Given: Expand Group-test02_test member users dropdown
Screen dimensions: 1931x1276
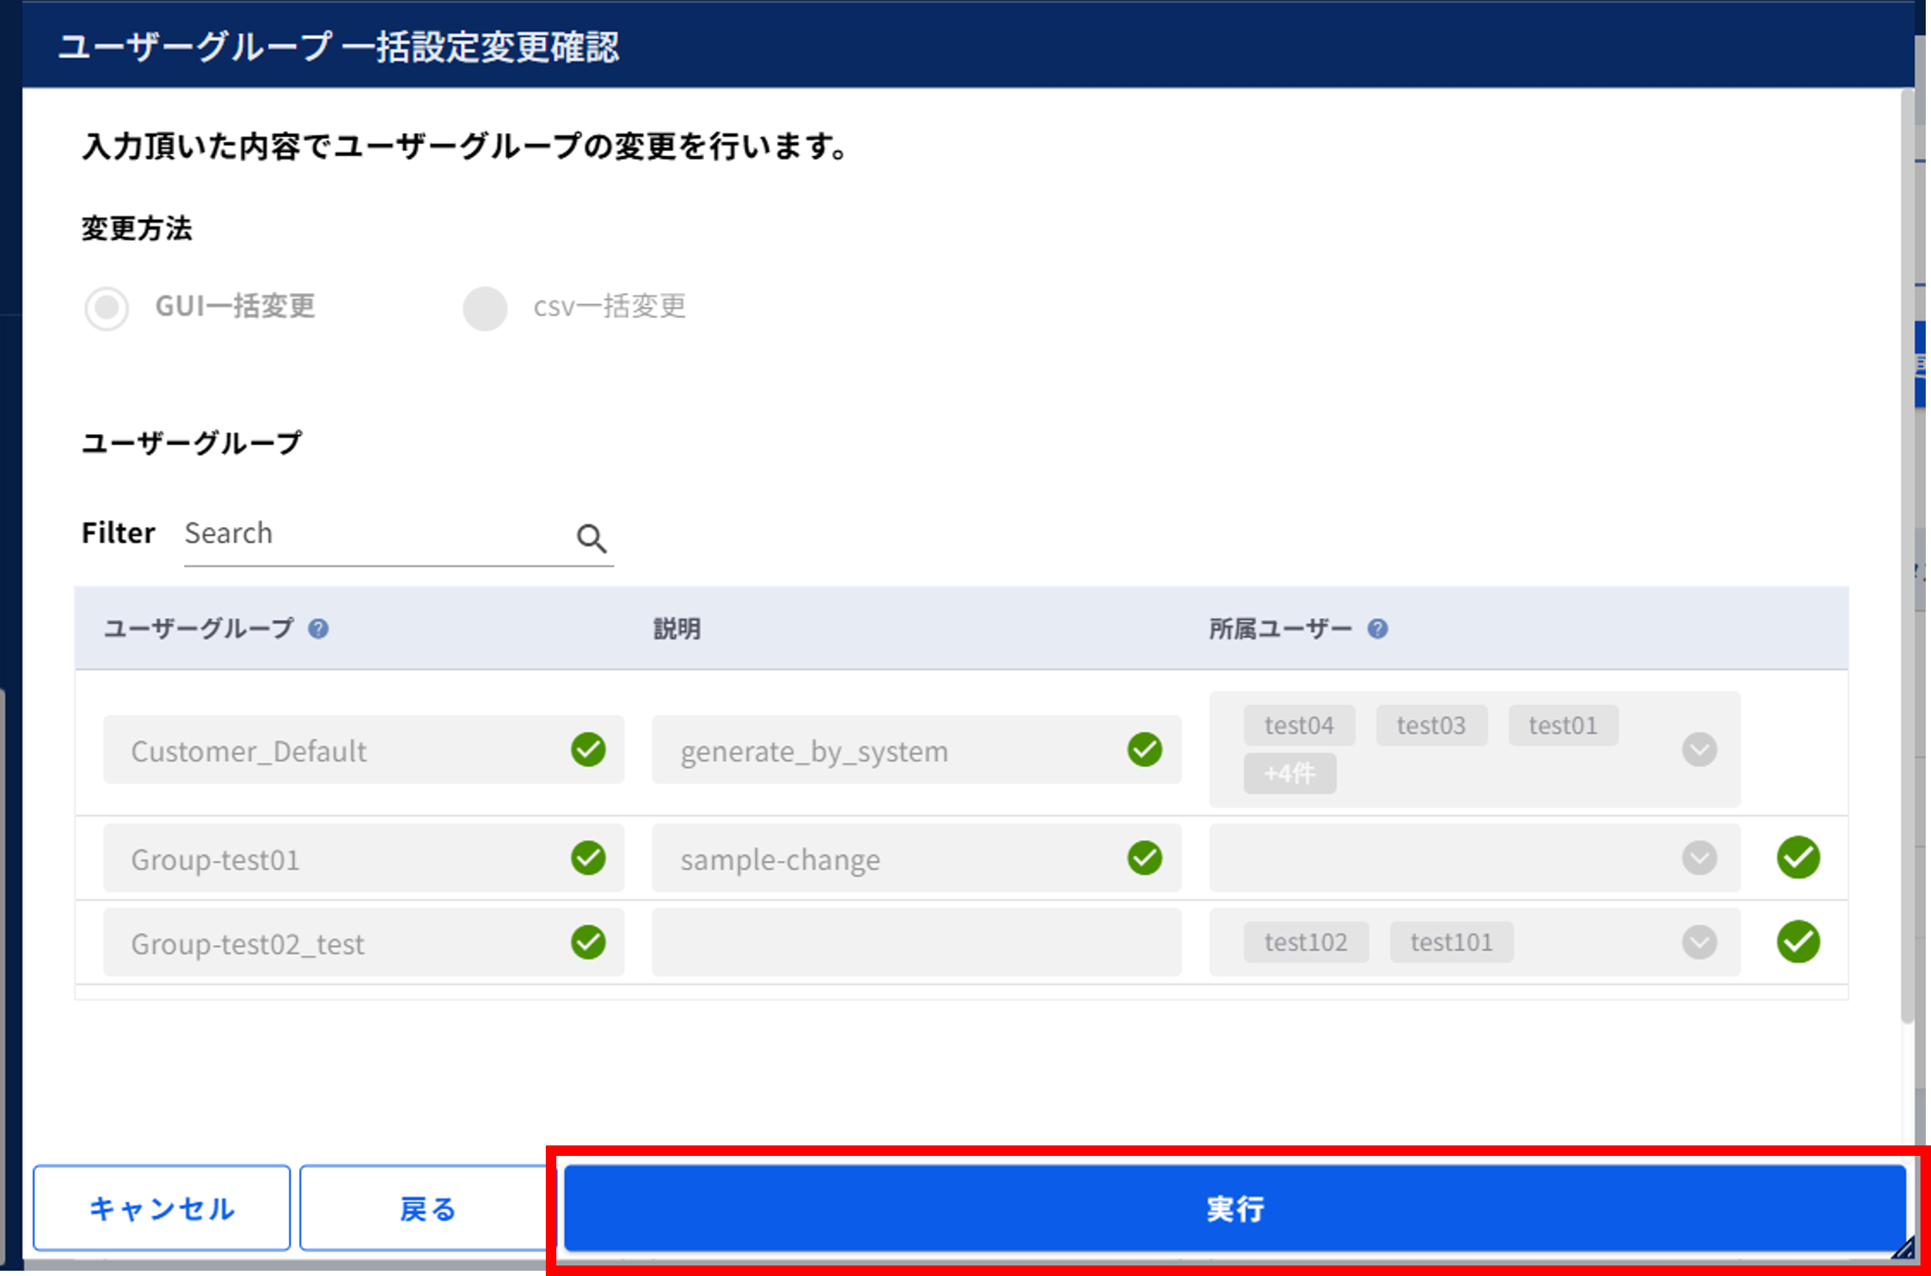Looking at the screenshot, I should [1699, 942].
